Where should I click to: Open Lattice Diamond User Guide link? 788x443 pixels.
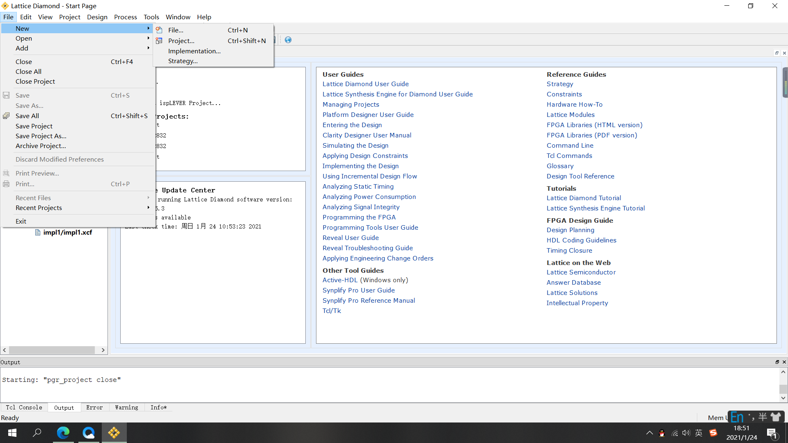click(x=365, y=84)
